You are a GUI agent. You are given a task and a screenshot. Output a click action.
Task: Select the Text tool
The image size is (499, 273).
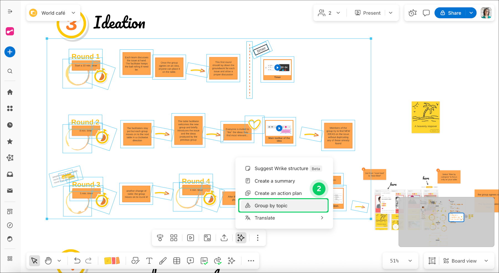(x=149, y=261)
